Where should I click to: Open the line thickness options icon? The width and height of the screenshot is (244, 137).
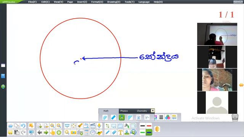coord(161,117)
